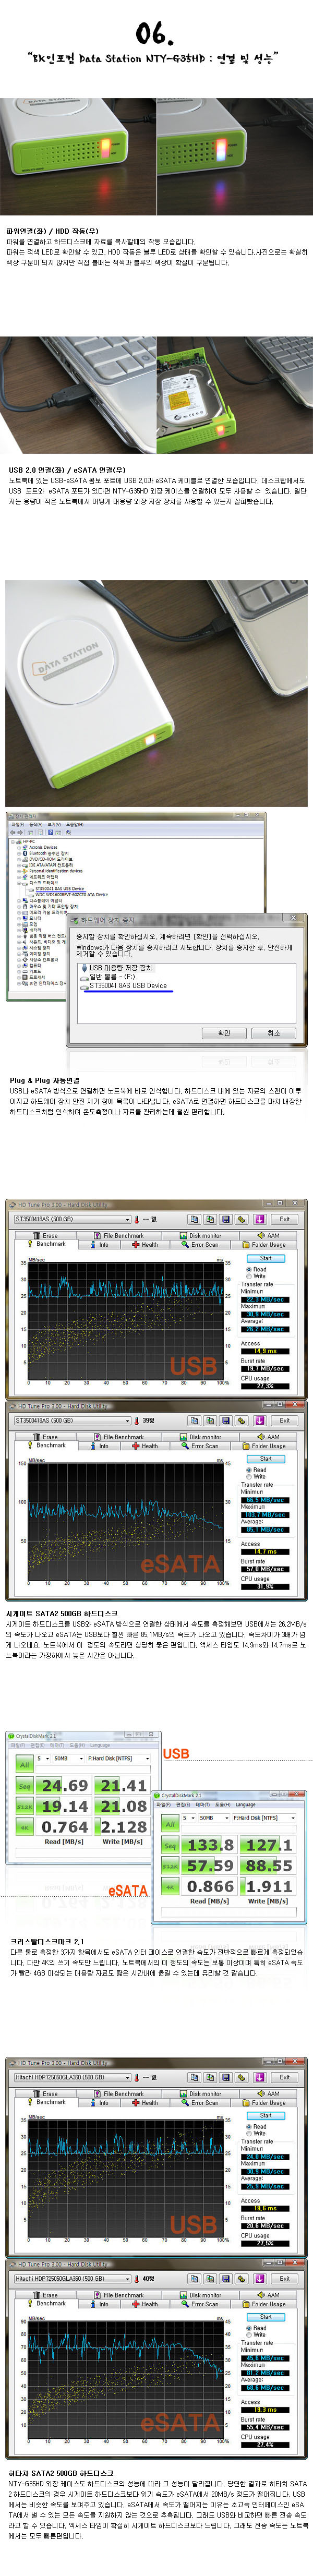Click Start button in Hitachi eSATA HD Tune window
This screenshot has width=313, height=2576.
pyautogui.click(x=266, y=2317)
